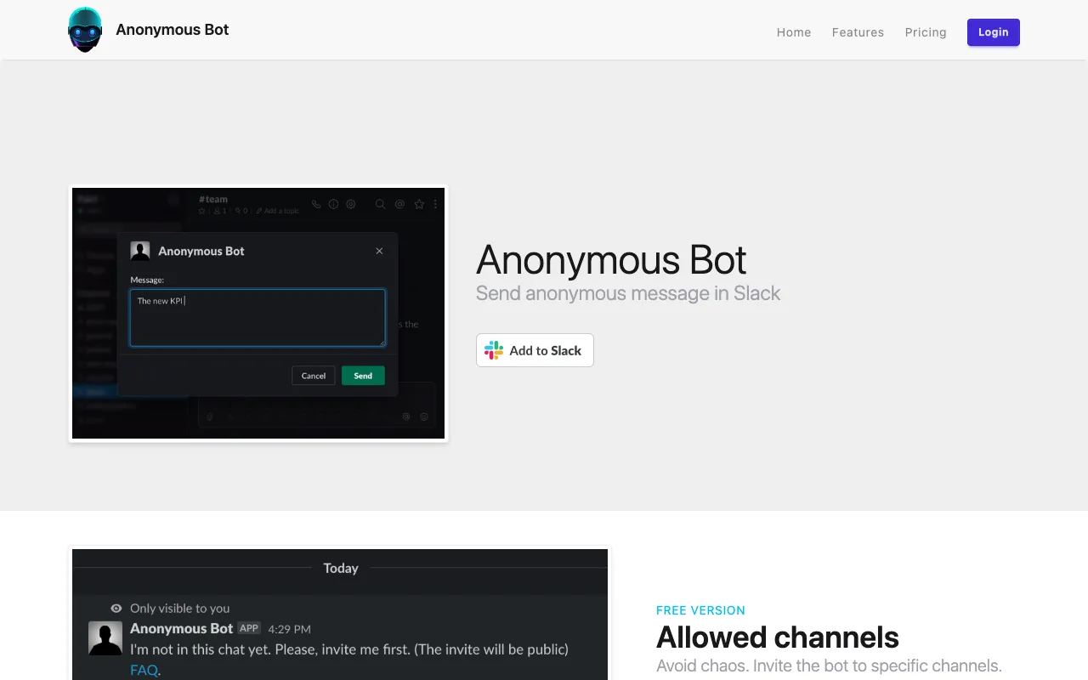Image resolution: width=1088 pixels, height=680 pixels.
Task: Click the star icon beside the mentions icon
Action: point(419,204)
